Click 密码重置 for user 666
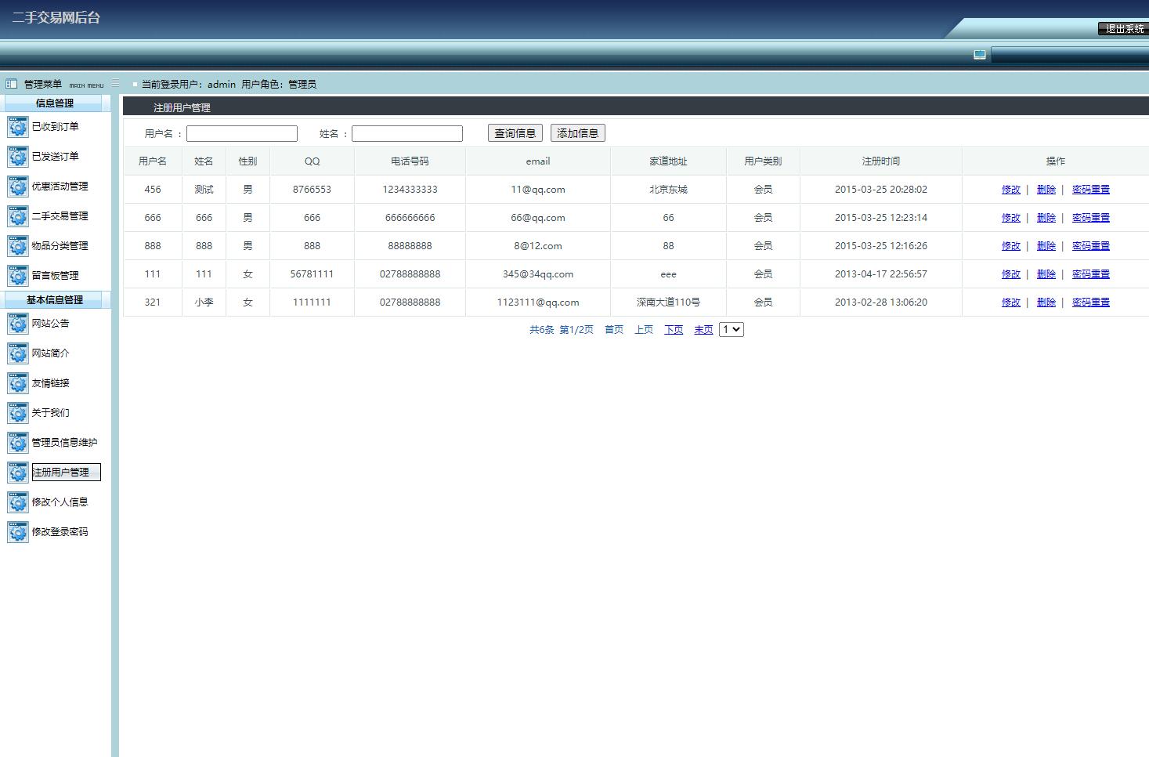The width and height of the screenshot is (1149, 757). coord(1091,218)
